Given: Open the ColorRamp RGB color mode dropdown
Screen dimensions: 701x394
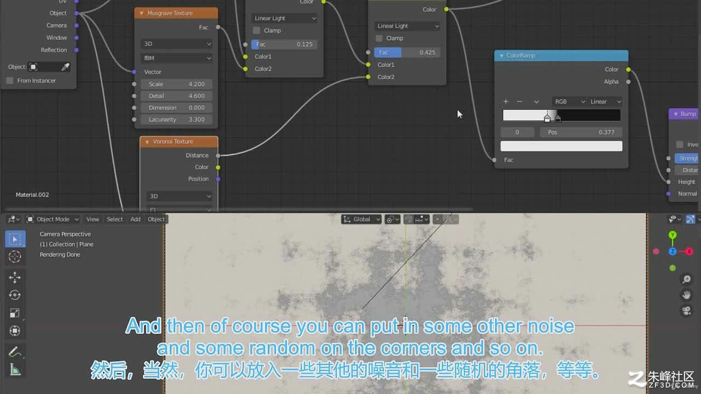Looking at the screenshot, I should [570, 101].
